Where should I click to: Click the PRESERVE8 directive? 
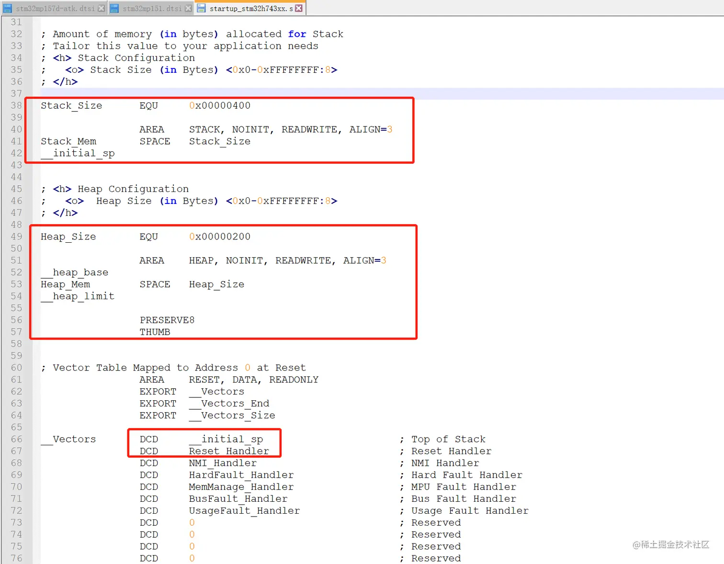(x=167, y=320)
